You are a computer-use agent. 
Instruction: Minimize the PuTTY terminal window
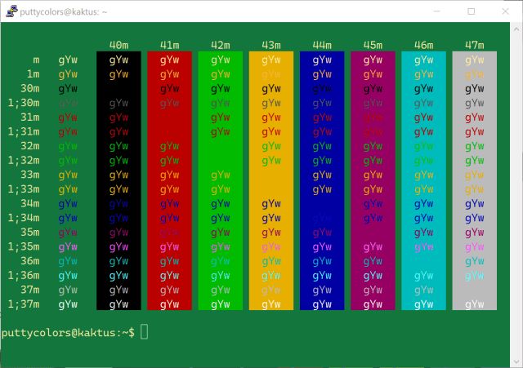pyautogui.click(x=433, y=11)
